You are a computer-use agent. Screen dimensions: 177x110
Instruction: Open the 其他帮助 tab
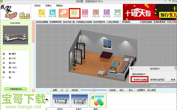pyautogui.click(x=126, y=22)
